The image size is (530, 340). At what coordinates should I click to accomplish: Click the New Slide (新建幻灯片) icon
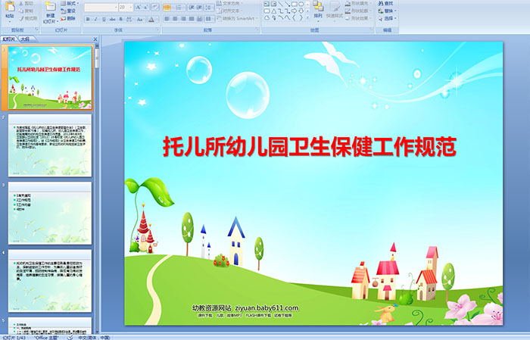51,7
